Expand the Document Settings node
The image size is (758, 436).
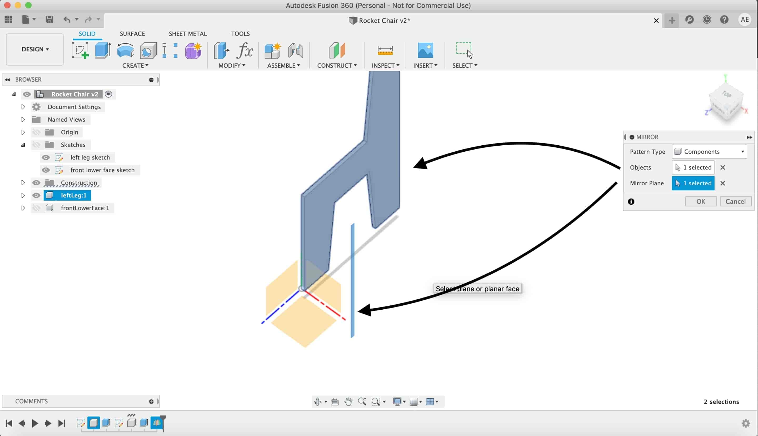pyautogui.click(x=23, y=107)
